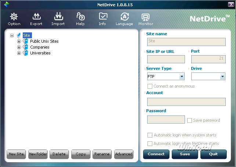Click the Password input field
The width and height of the screenshot is (236, 167).
click(x=166, y=120)
